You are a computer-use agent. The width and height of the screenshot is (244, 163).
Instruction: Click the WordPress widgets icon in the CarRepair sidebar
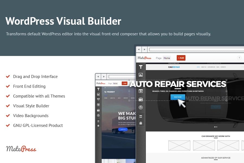point(141,107)
